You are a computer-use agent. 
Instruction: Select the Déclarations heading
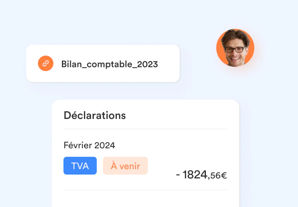pos(94,115)
